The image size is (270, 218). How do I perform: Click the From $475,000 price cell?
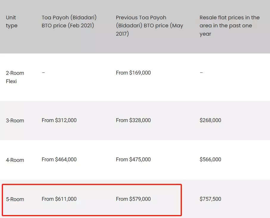click(133, 159)
